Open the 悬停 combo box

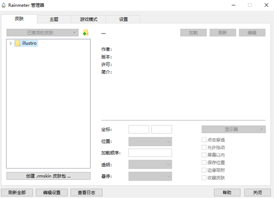pos(150,176)
